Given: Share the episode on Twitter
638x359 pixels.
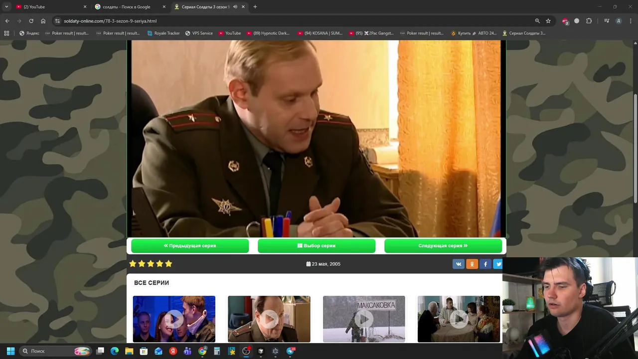Looking at the screenshot, I should point(498,264).
